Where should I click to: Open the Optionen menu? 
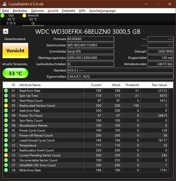tap(38, 11)
